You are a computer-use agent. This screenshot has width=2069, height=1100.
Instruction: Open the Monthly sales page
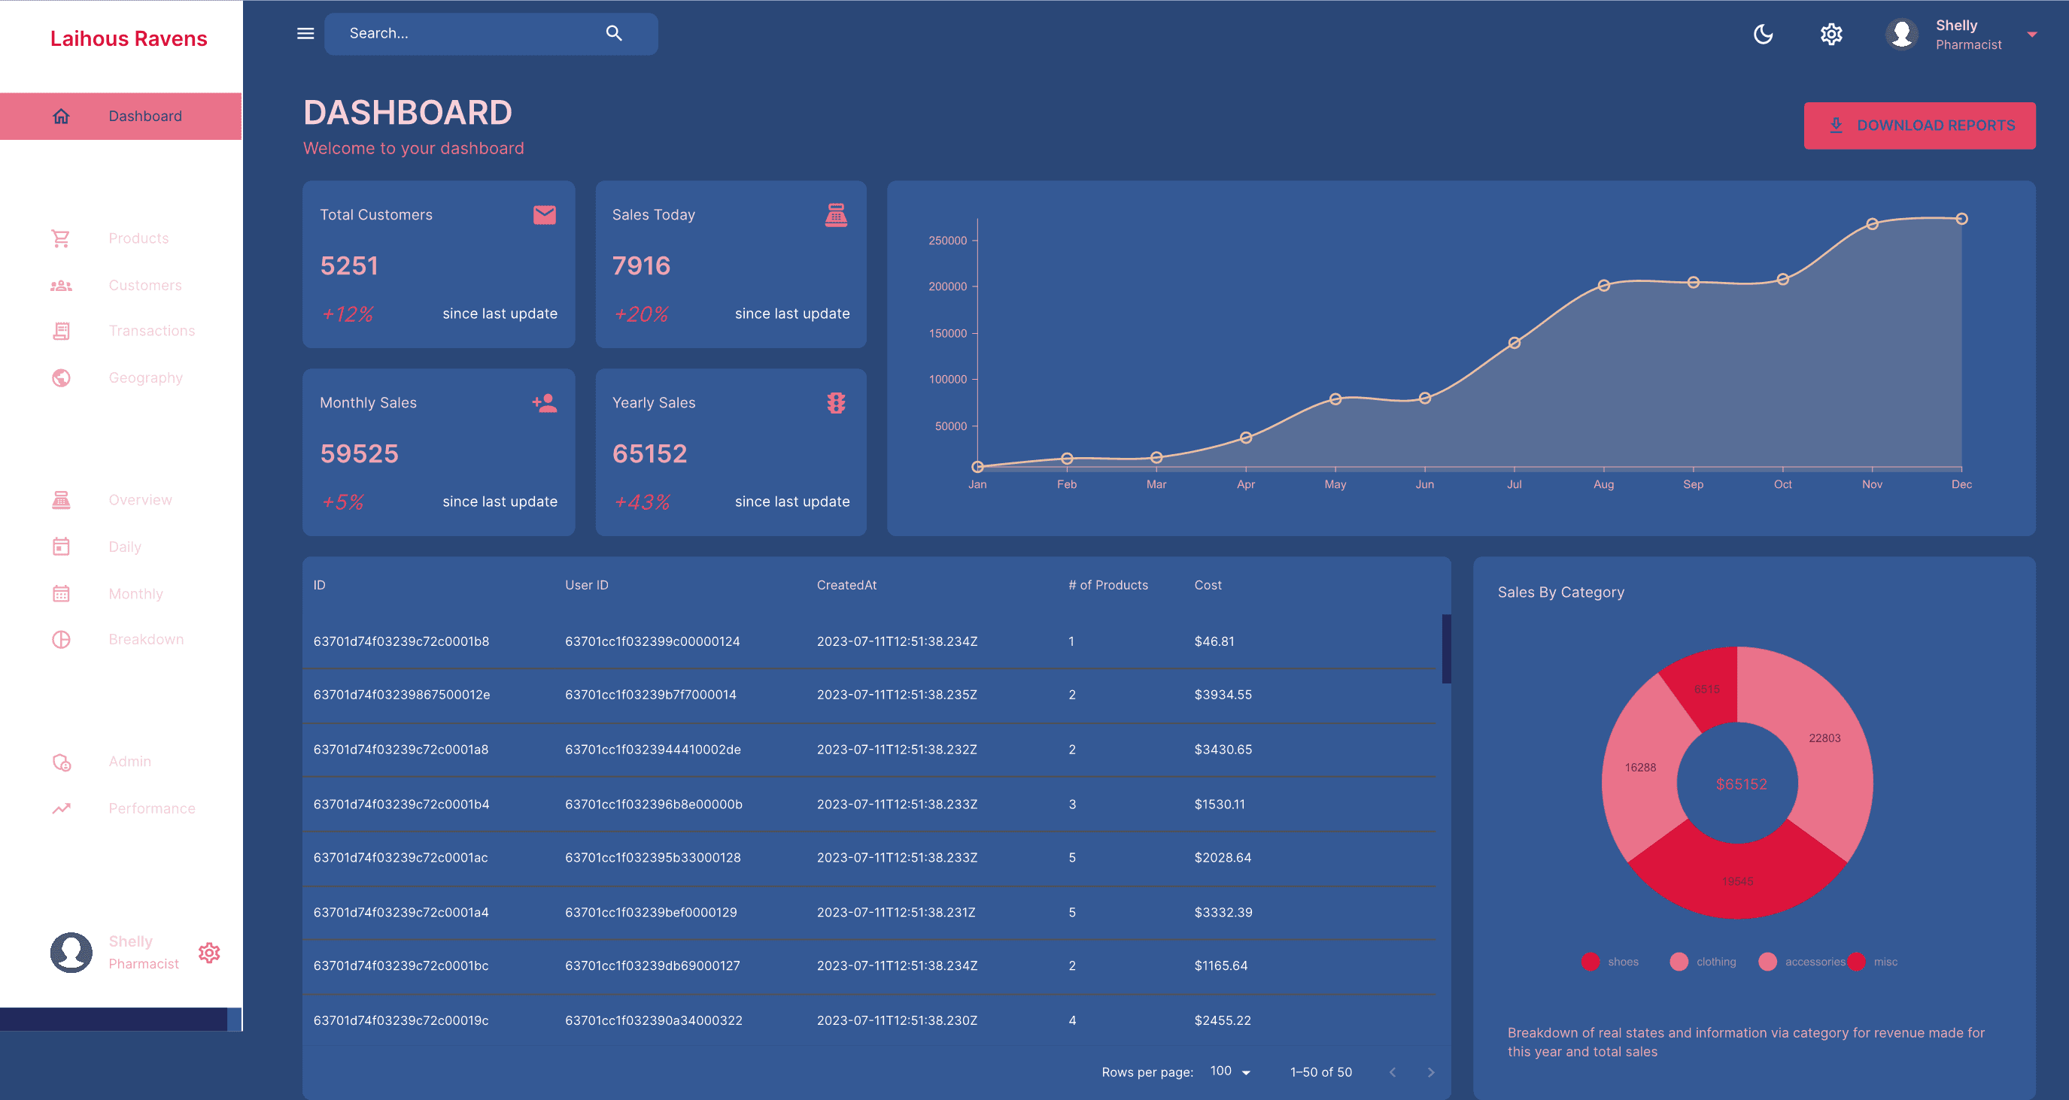tap(120, 594)
